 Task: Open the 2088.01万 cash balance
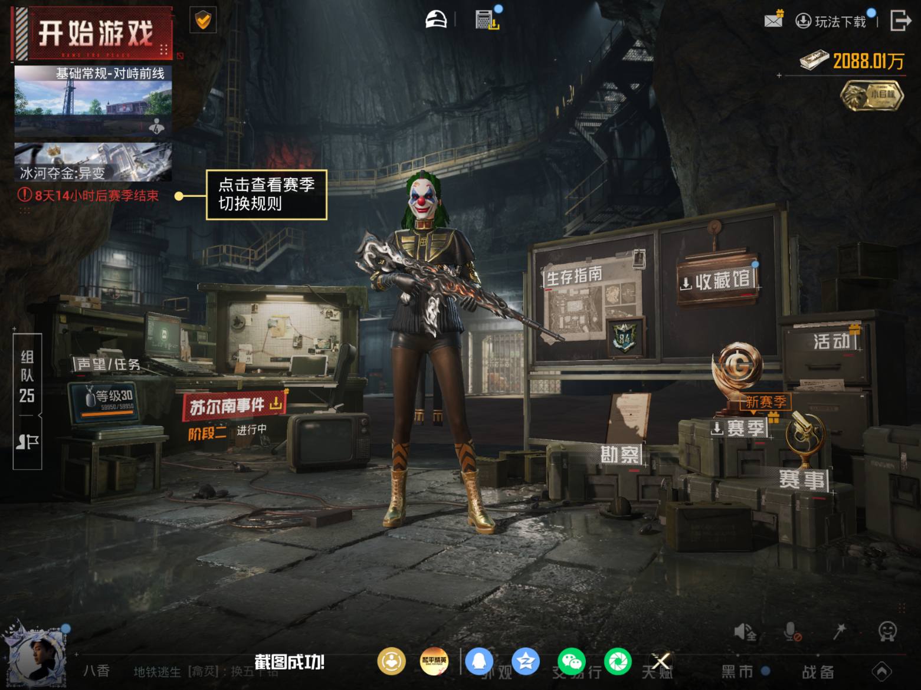pos(852,61)
